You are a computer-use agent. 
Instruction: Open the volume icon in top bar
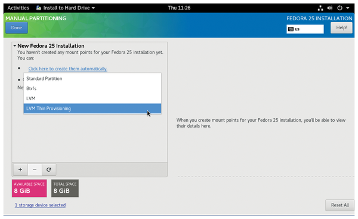point(330,8)
